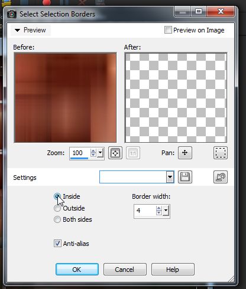Click the Zoom spinner arrows
The height and width of the screenshot is (289, 246).
pos(93,153)
